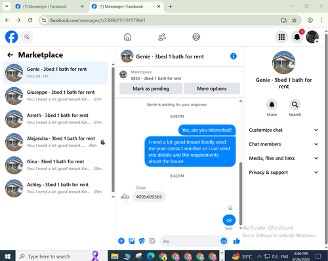Screen dimensions: 328x261
Task: Open File Explorer from the taskbar
Action: click(115, 256)
